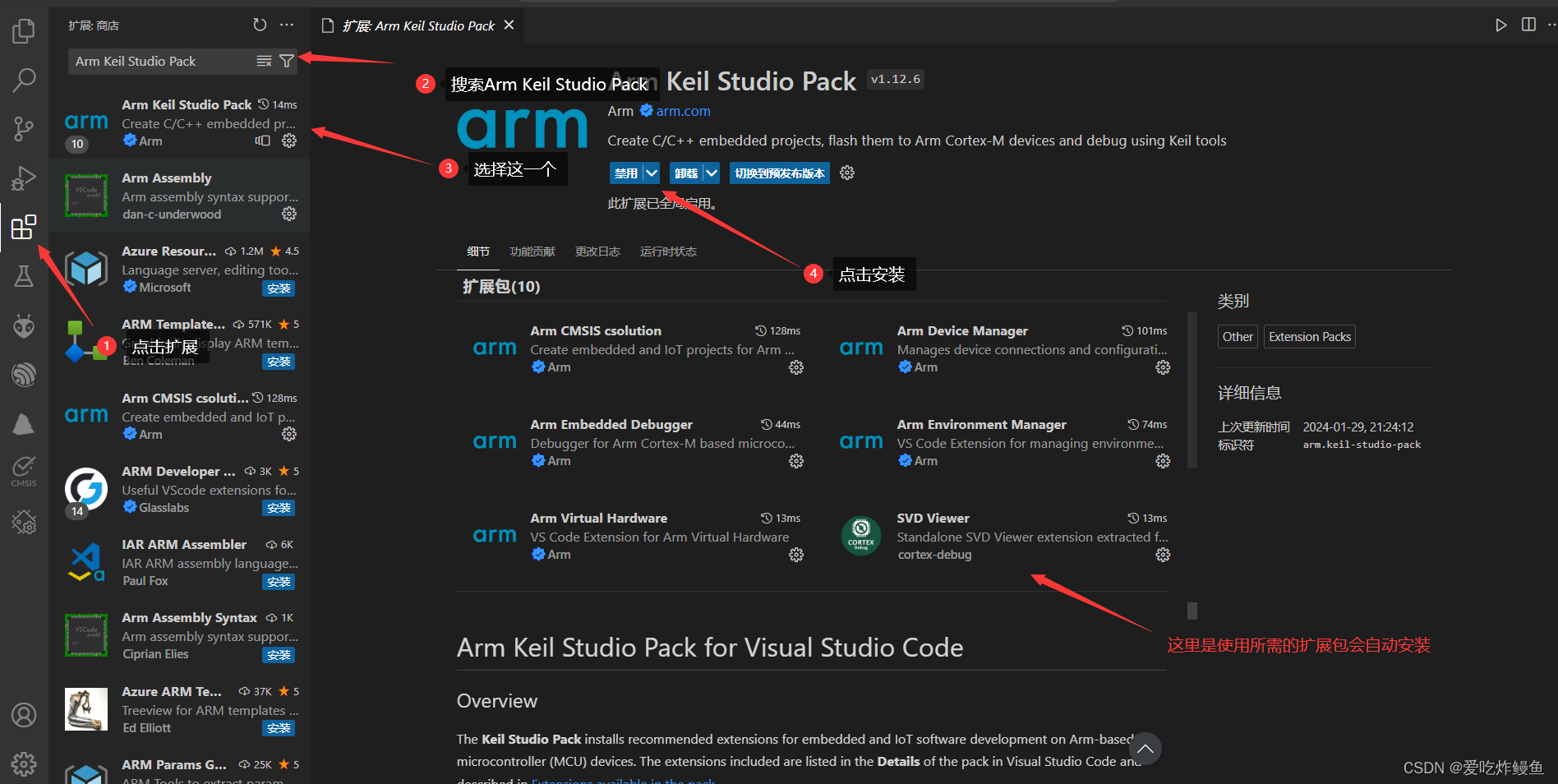Image resolution: width=1558 pixels, height=784 pixels.
Task: Open the CMSIS view icon
Action: pos(24,471)
